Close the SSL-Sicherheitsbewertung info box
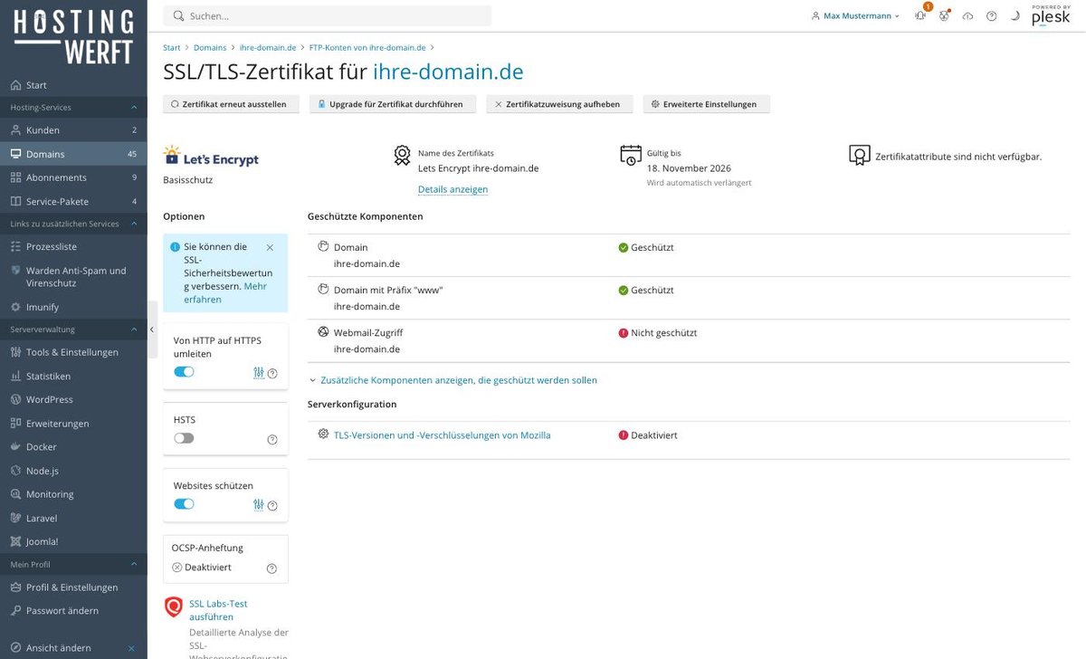The width and height of the screenshot is (1086, 659). (270, 247)
